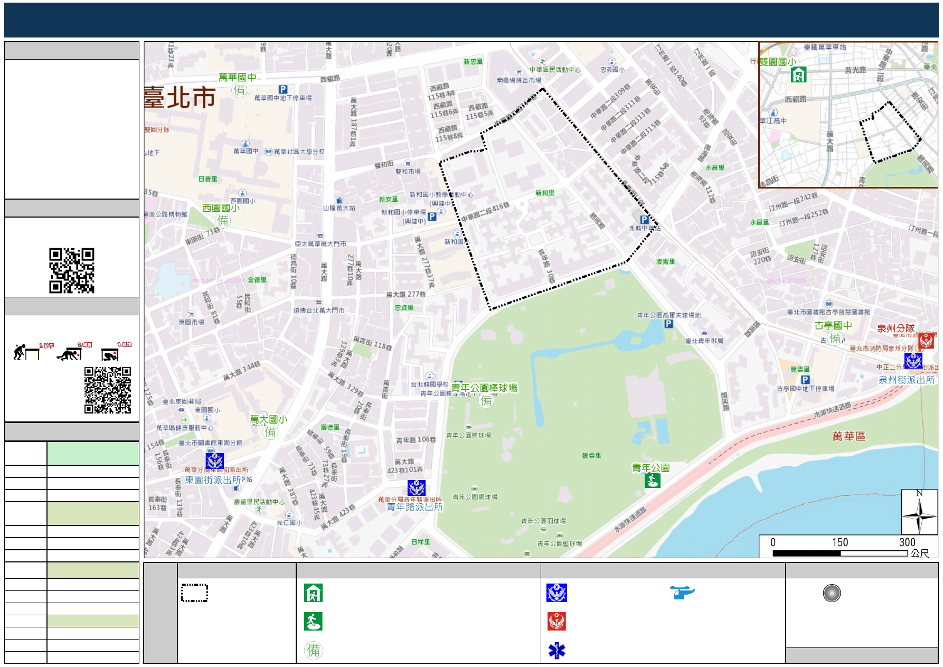Click the 泉州分隊 red label

[x=895, y=328]
